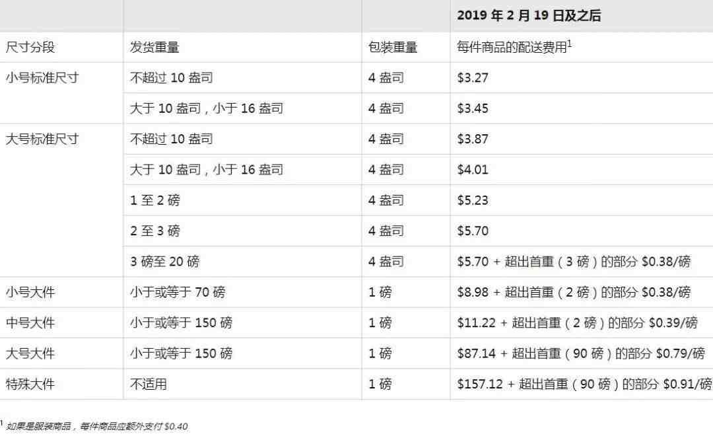713x438 pixels.
Task: Select the $3.27 fee cell
Action: 473,78
